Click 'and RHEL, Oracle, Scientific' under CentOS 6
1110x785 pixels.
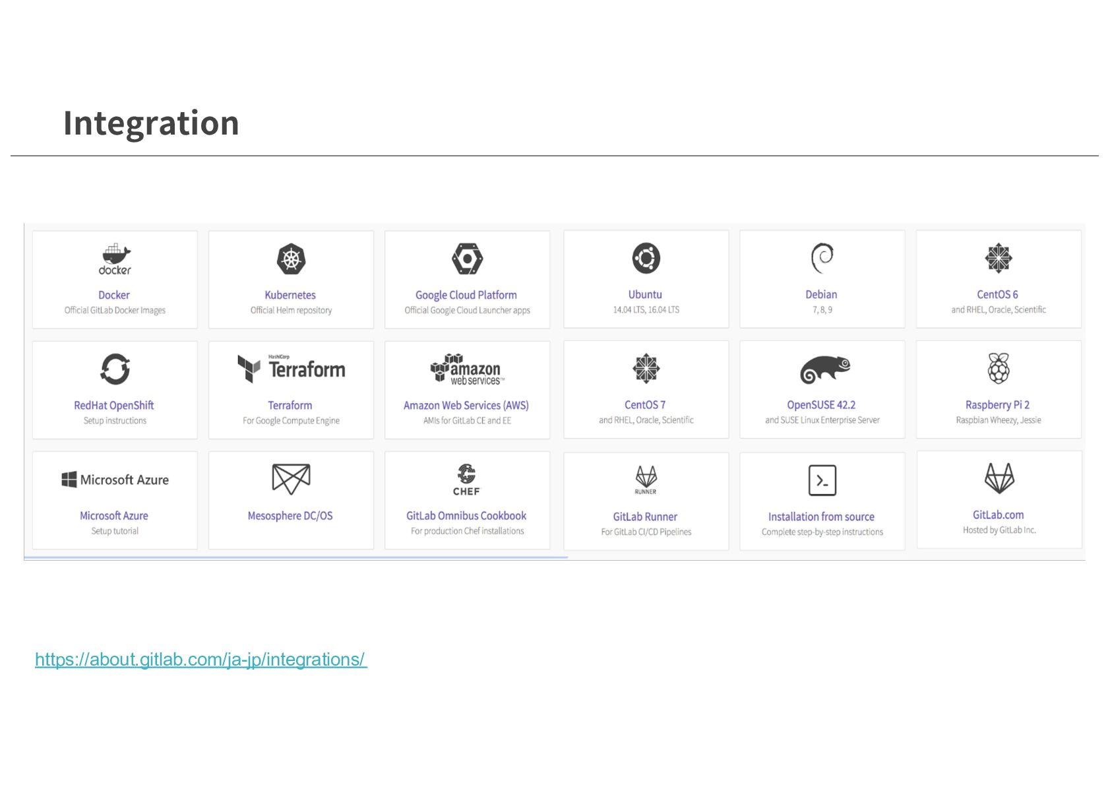(999, 309)
